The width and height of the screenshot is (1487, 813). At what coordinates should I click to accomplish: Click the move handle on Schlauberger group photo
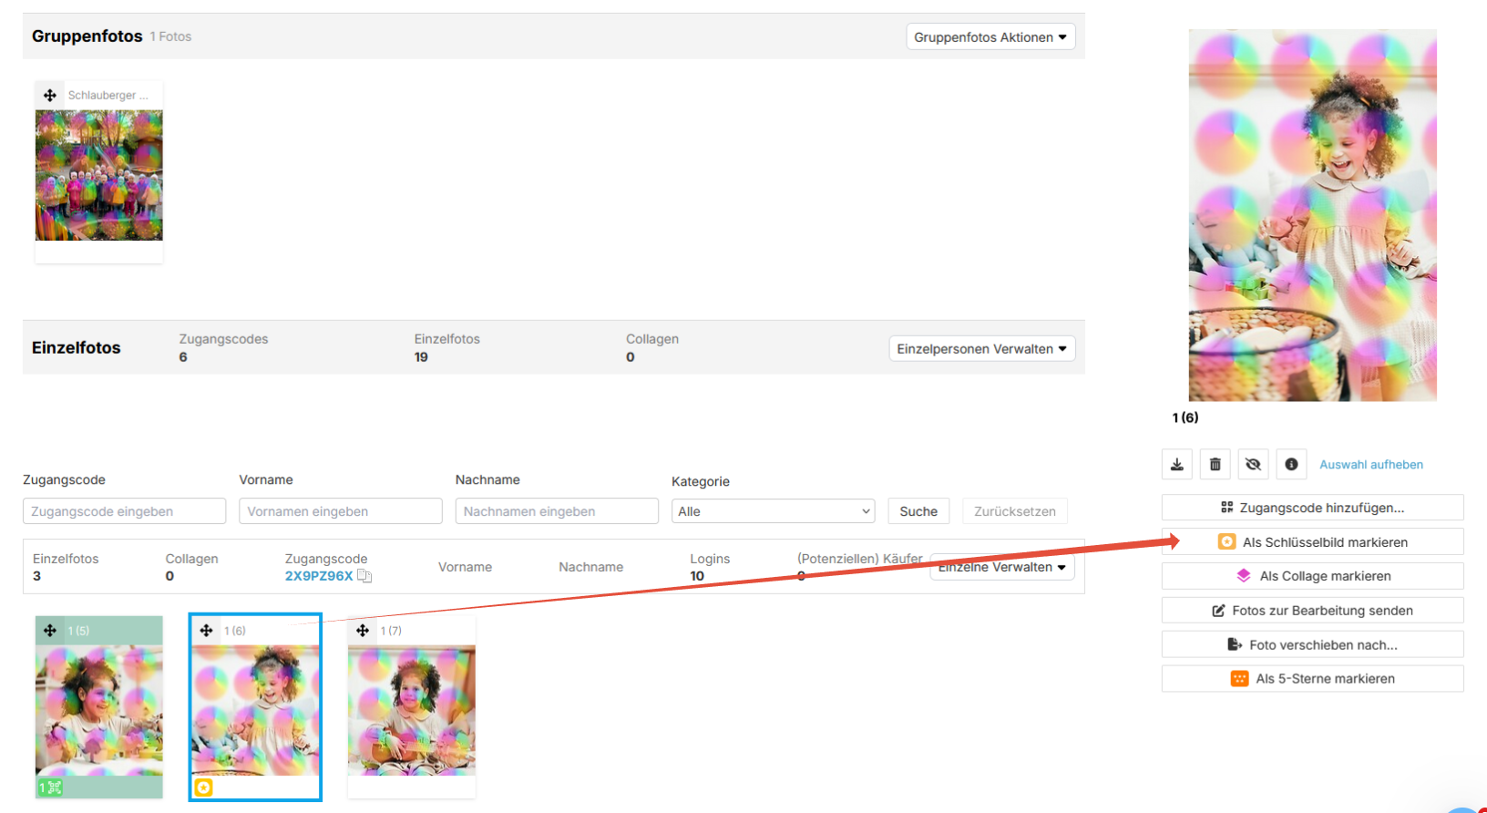[50, 95]
